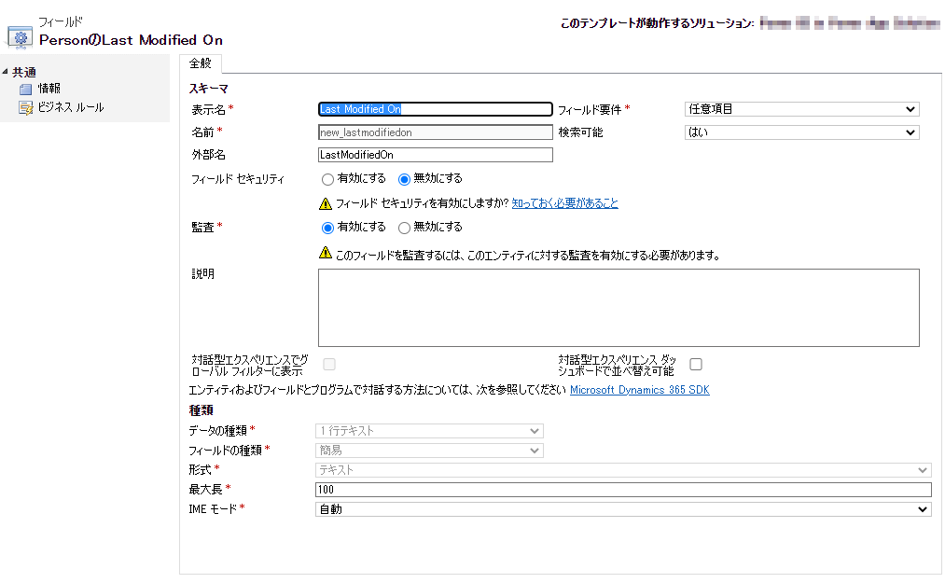The height and width of the screenshot is (583, 945).
Task: Open the Microsoft Dynamics 365 SDK link
Action: 639,390
